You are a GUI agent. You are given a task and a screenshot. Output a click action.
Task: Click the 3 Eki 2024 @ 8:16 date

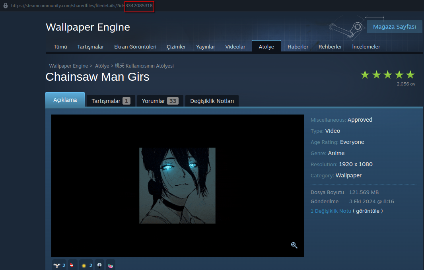coord(371,201)
